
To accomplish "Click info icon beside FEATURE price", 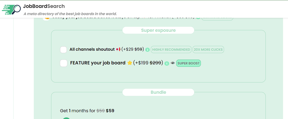I will point(167,63).
